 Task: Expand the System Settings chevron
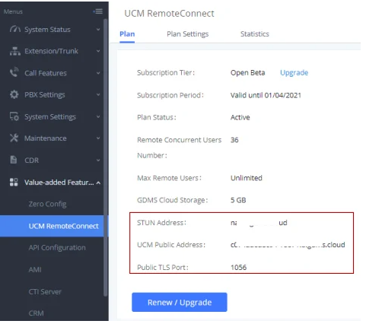[98, 116]
